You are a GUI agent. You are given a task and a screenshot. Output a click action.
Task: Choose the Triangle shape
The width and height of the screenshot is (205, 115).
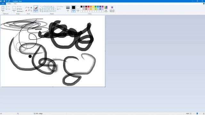point(53,7)
